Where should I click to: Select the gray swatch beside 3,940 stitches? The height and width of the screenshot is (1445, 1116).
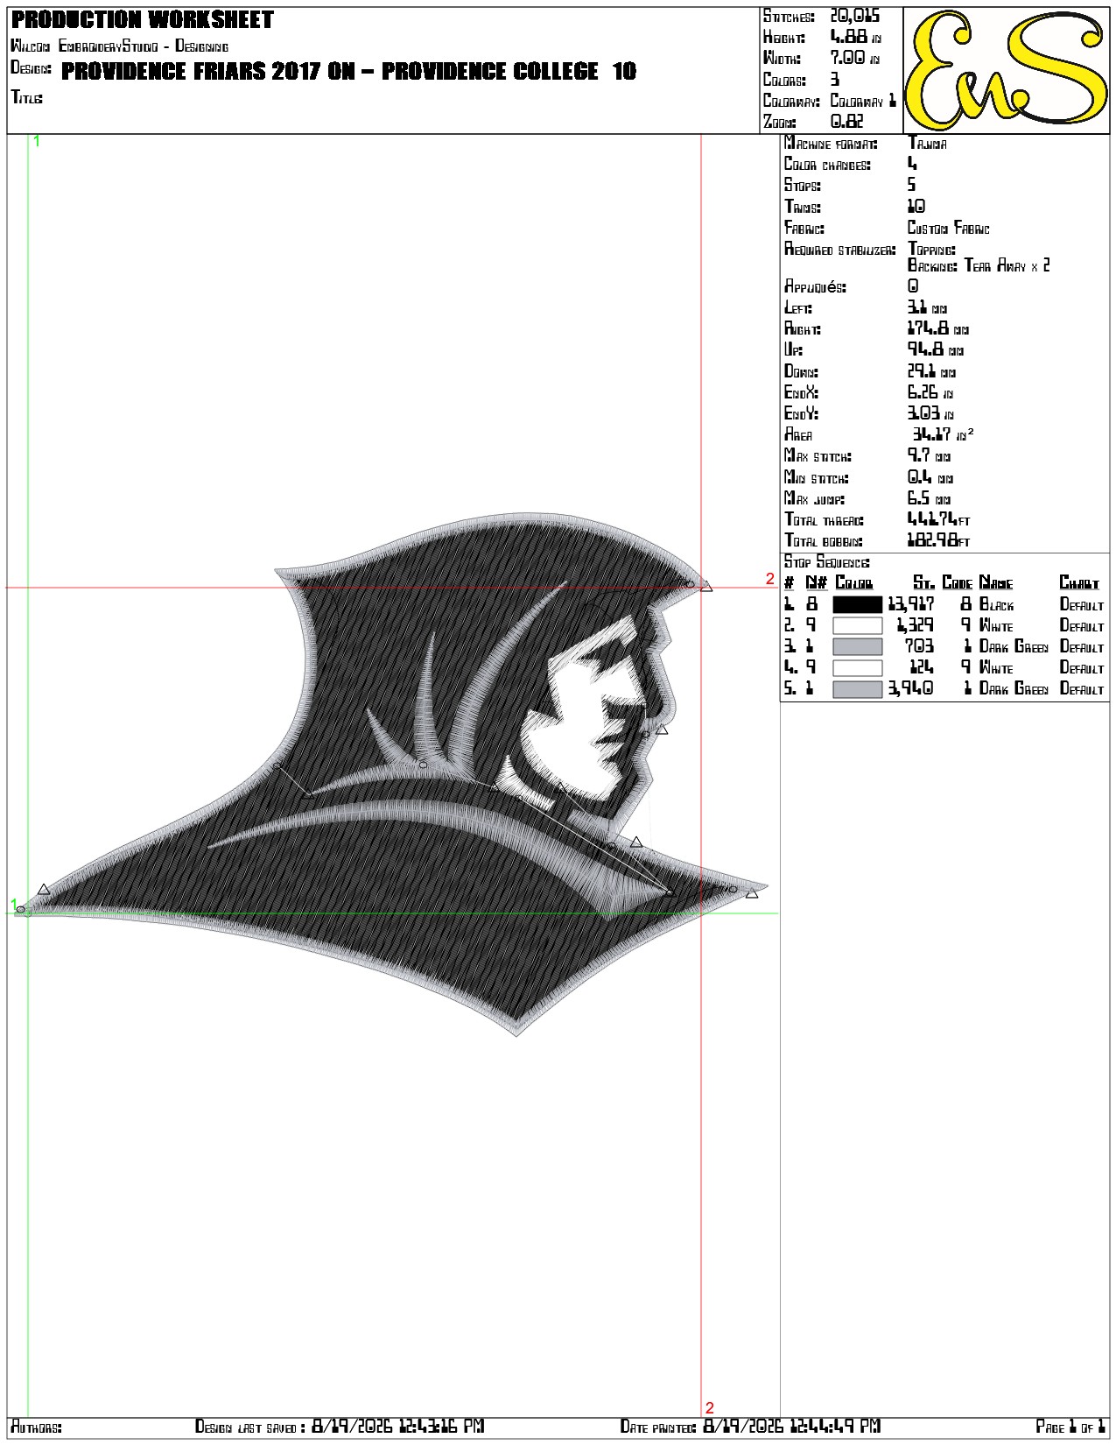[857, 689]
